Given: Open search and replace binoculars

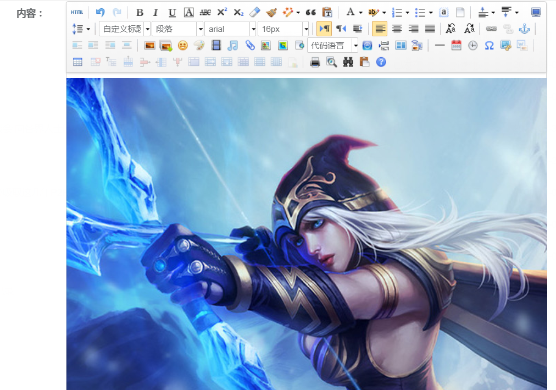Looking at the screenshot, I should tap(348, 62).
